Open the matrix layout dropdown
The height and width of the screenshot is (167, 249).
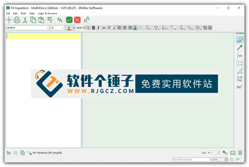coord(198,28)
